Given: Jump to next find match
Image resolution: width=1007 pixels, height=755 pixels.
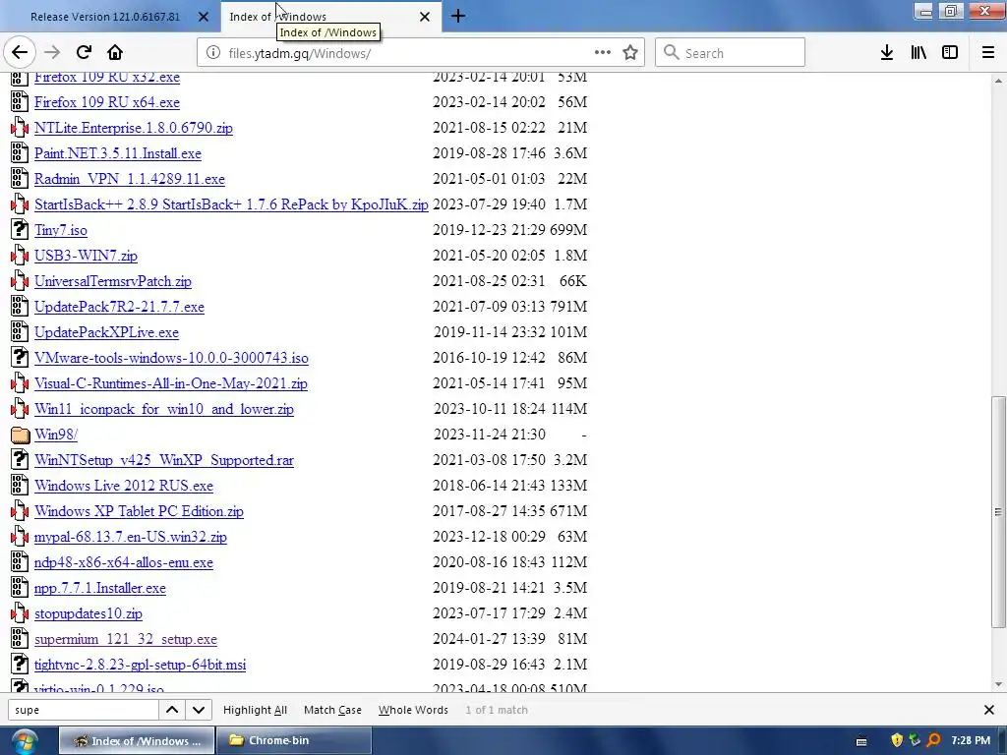Looking at the screenshot, I should 199,710.
